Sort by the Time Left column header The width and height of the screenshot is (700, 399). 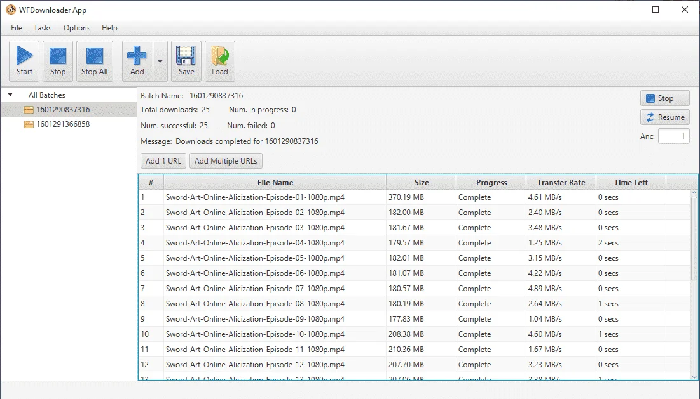pyautogui.click(x=631, y=182)
